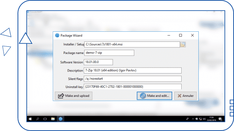Select the Software Version field
Screen dimensions: 234x131
click(98, 62)
